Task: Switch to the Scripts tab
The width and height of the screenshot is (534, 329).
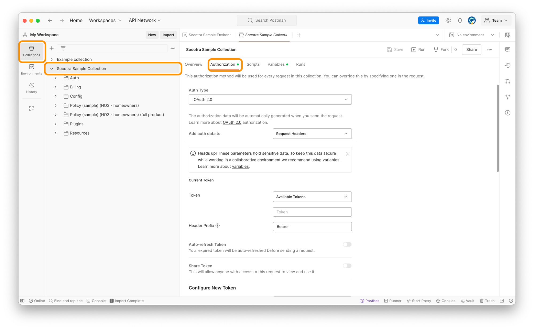Action: (x=253, y=64)
